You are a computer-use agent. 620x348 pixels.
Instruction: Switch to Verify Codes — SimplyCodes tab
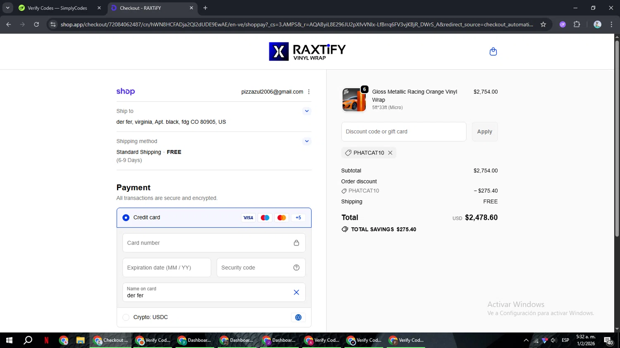point(57,8)
